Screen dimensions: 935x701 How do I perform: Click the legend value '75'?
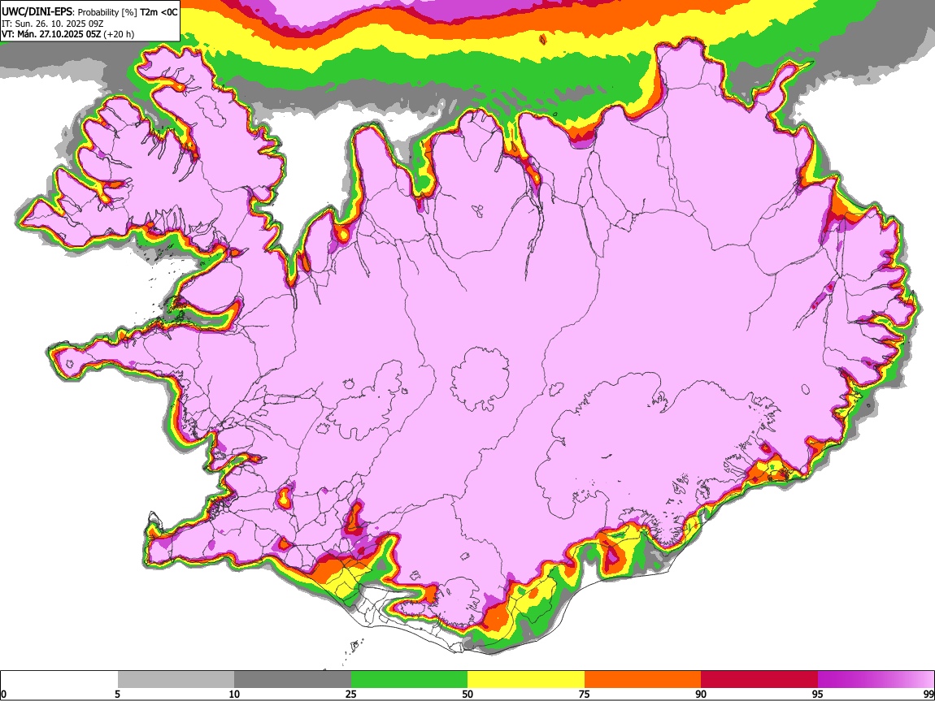tap(585, 695)
